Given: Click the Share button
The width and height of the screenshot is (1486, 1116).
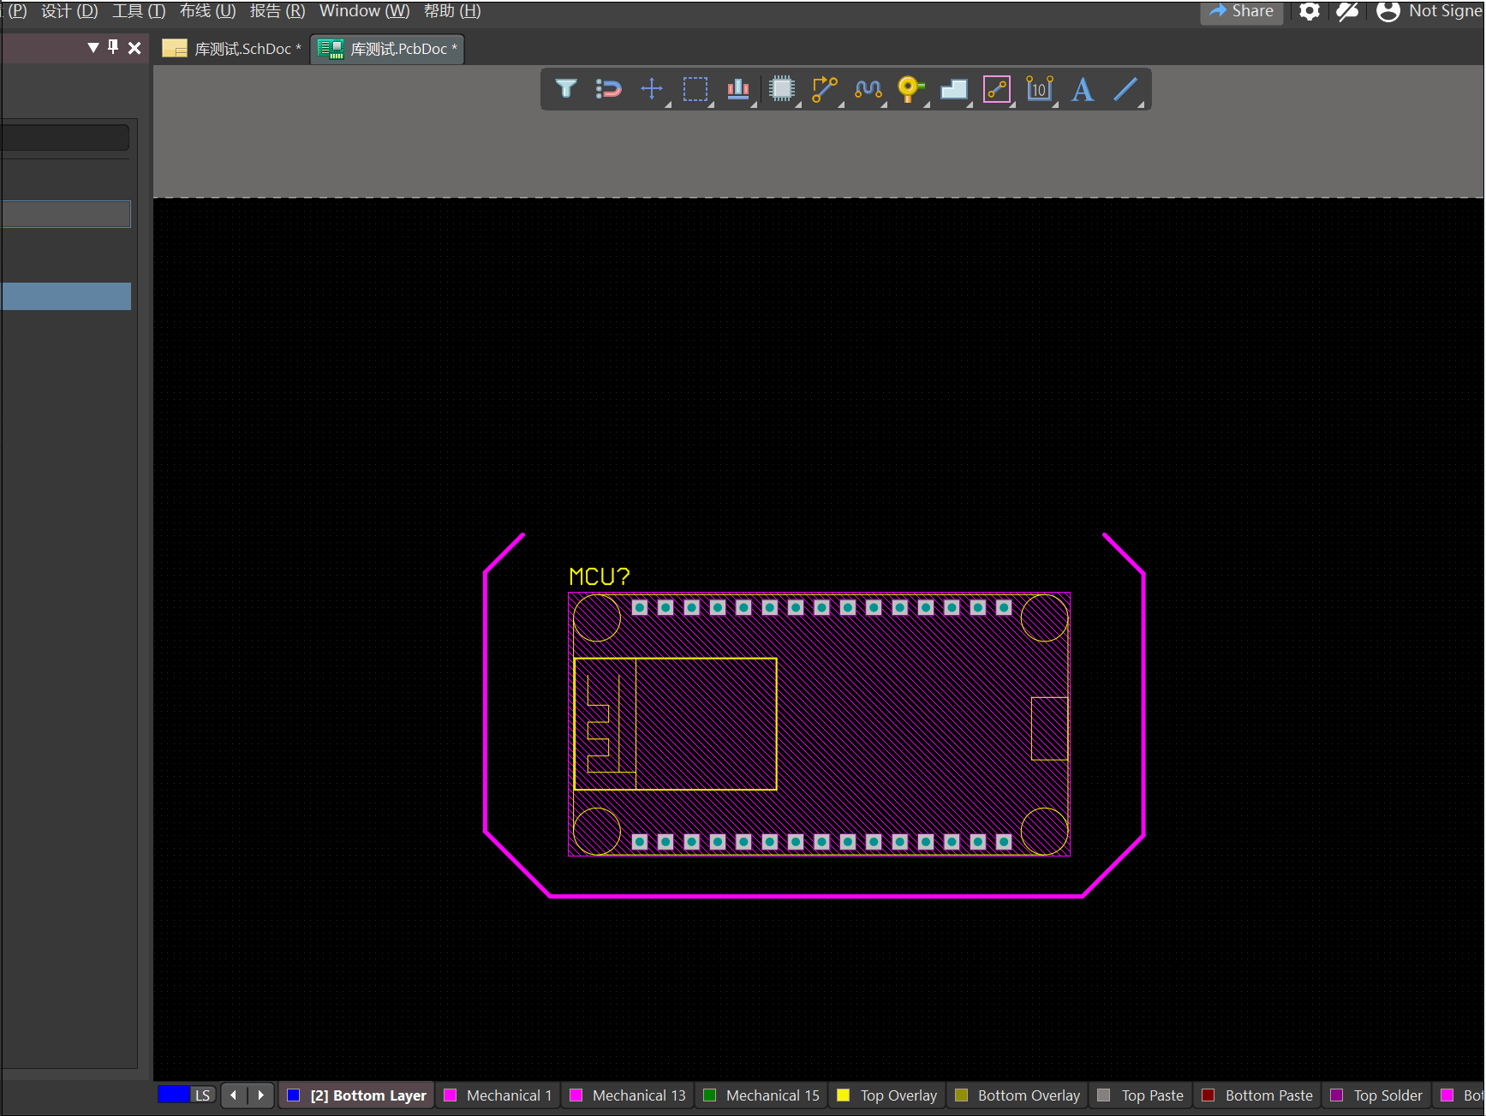Looking at the screenshot, I should click(1241, 11).
